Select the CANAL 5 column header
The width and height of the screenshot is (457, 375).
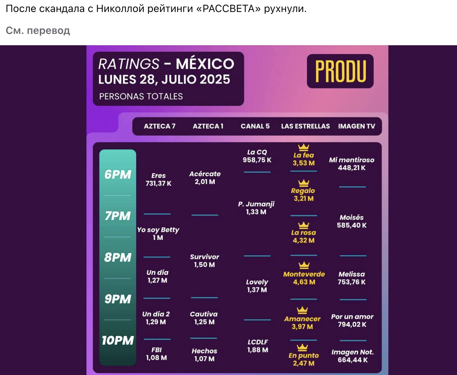click(x=255, y=126)
